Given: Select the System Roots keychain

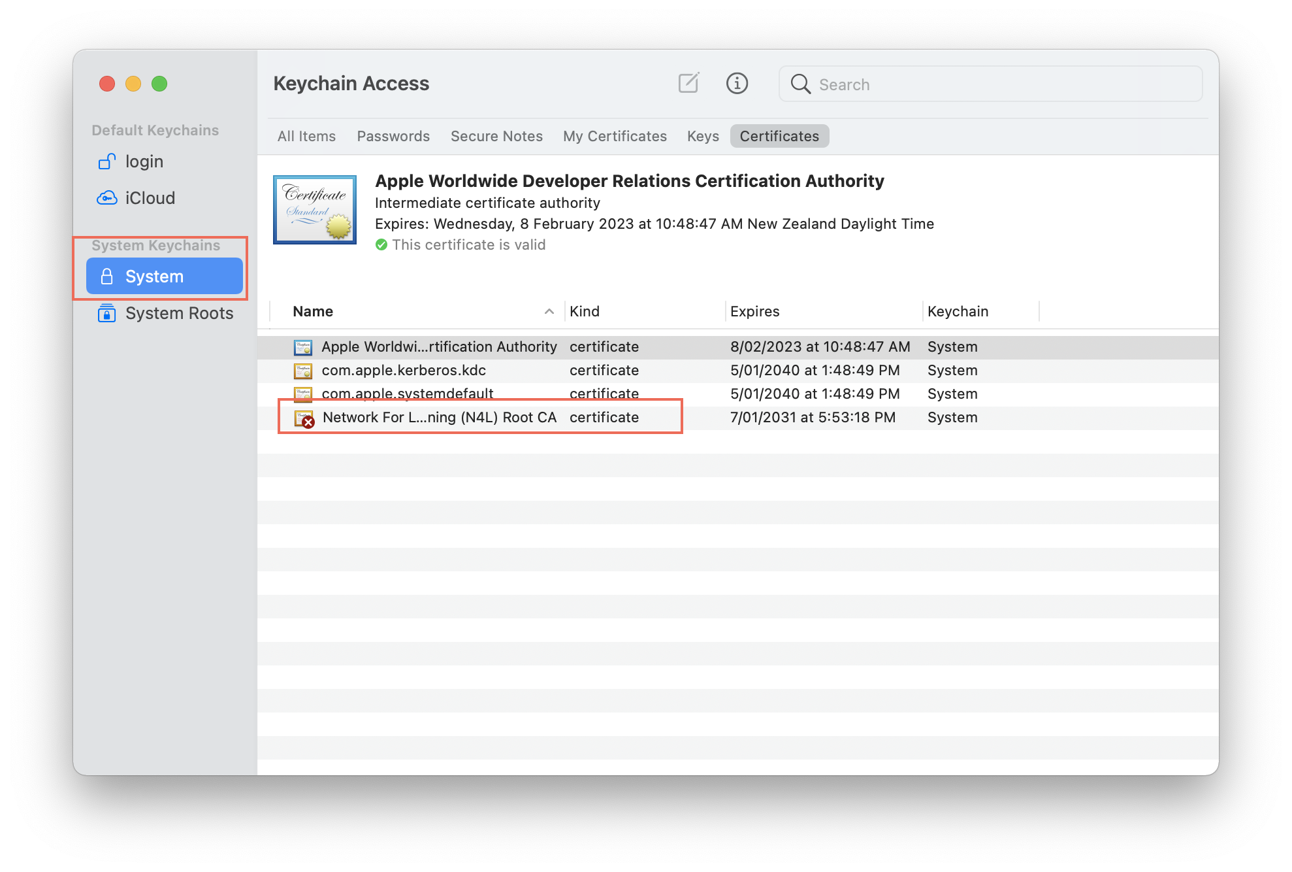Looking at the screenshot, I should pyautogui.click(x=165, y=313).
